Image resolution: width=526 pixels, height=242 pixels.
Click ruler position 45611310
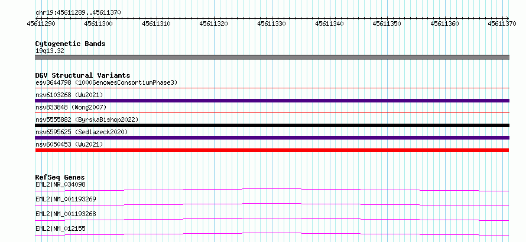tap(157, 24)
